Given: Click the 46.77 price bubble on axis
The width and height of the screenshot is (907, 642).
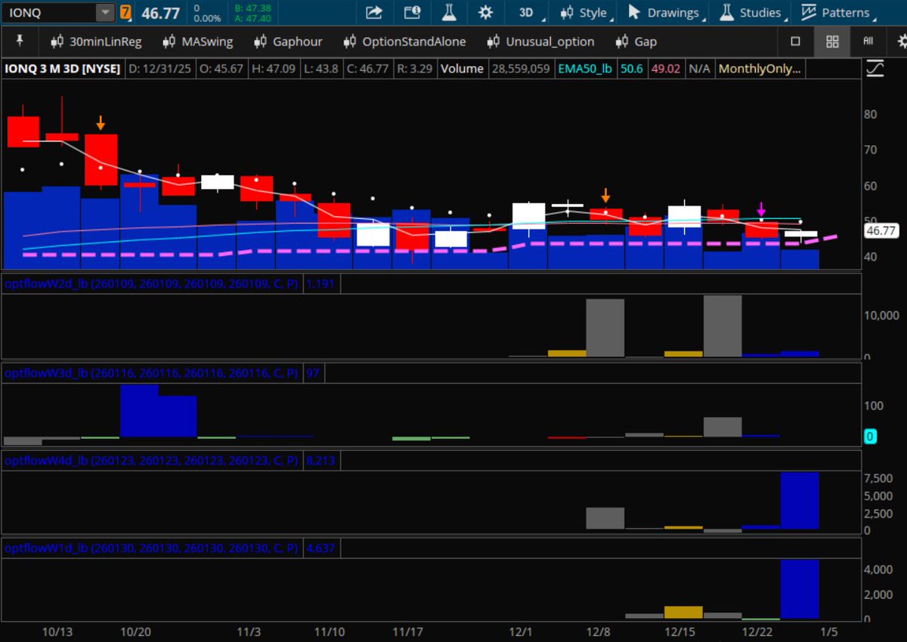Looking at the screenshot, I should tap(881, 231).
